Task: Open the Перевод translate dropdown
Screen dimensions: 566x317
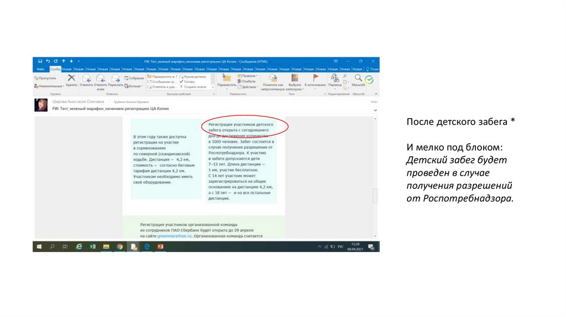Action: [334, 82]
